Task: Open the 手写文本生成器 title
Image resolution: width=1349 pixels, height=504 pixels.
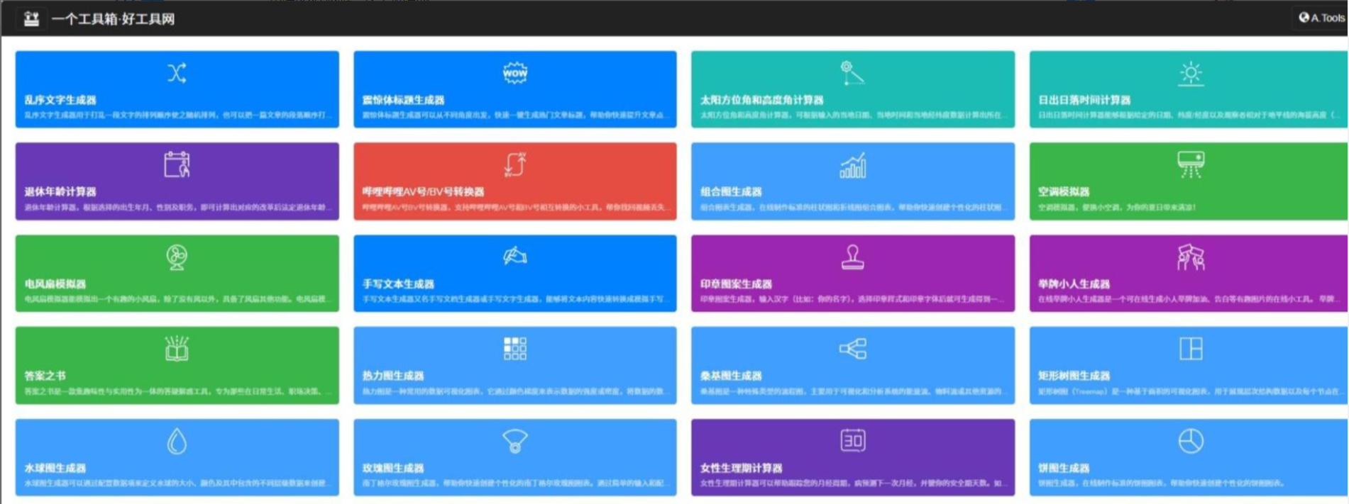Action: (x=398, y=284)
